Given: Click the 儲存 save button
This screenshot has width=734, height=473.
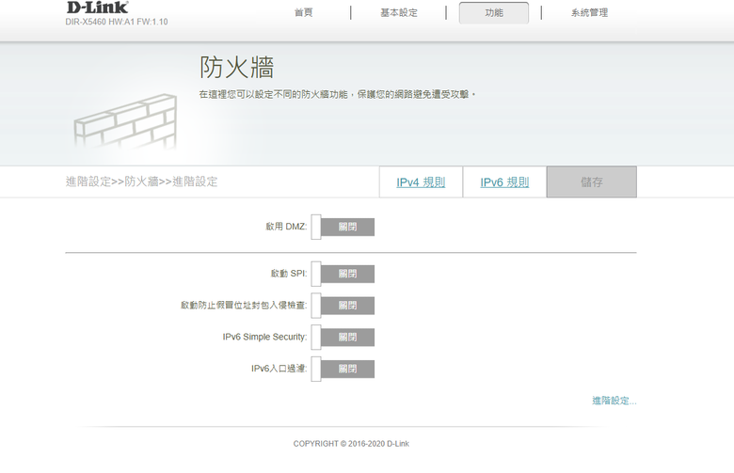Looking at the screenshot, I should pos(592,182).
